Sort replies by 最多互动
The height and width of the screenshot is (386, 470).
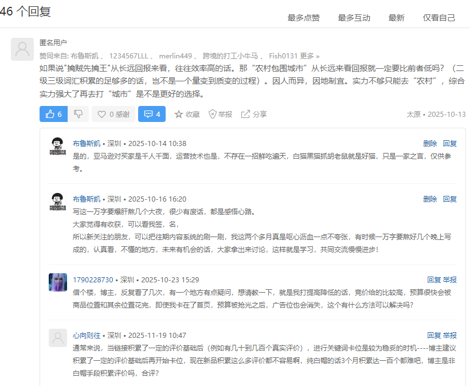coord(354,18)
